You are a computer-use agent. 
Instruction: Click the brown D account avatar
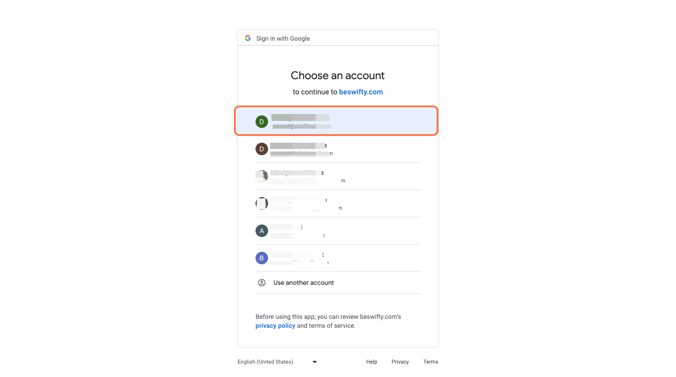tap(262, 149)
